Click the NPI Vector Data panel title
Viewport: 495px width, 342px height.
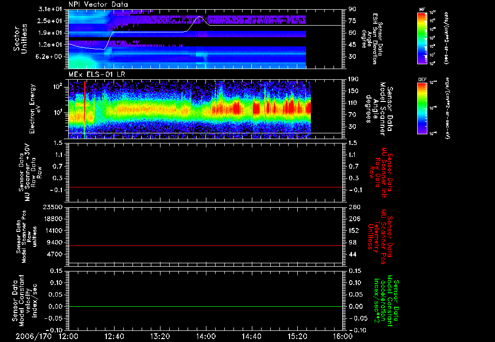pos(98,4)
